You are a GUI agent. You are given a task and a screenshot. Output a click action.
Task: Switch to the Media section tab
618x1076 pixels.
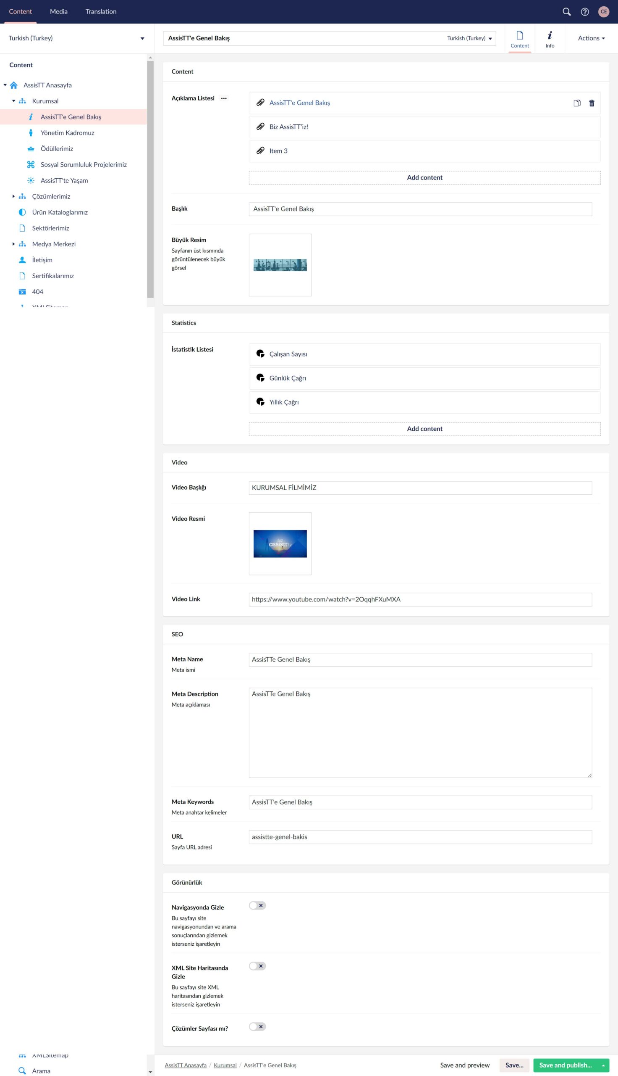click(x=59, y=11)
